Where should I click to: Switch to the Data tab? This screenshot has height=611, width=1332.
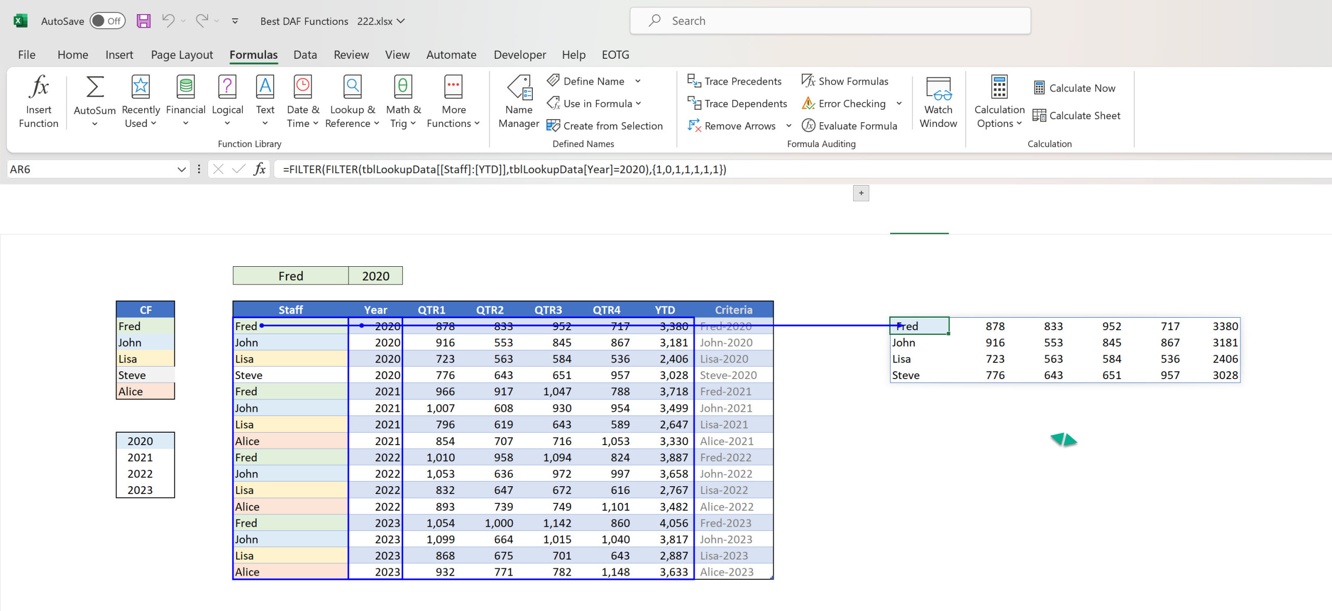[305, 55]
